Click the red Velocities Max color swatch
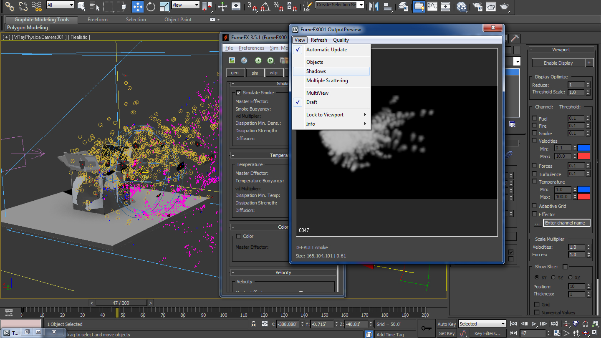The image size is (601, 338). (x=584, y=156)
